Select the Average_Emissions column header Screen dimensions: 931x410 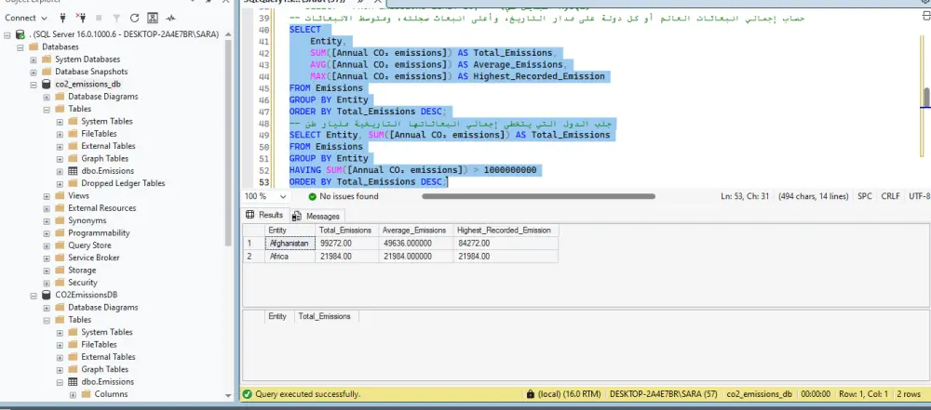tap(414, 231)
